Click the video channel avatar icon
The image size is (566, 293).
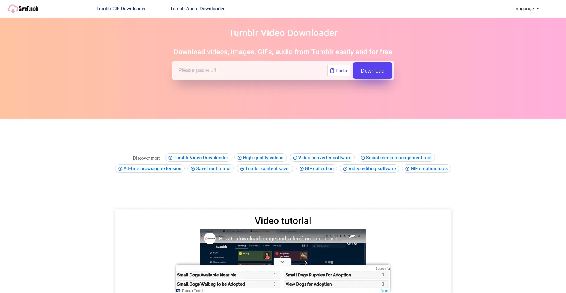tap(210, 238)
